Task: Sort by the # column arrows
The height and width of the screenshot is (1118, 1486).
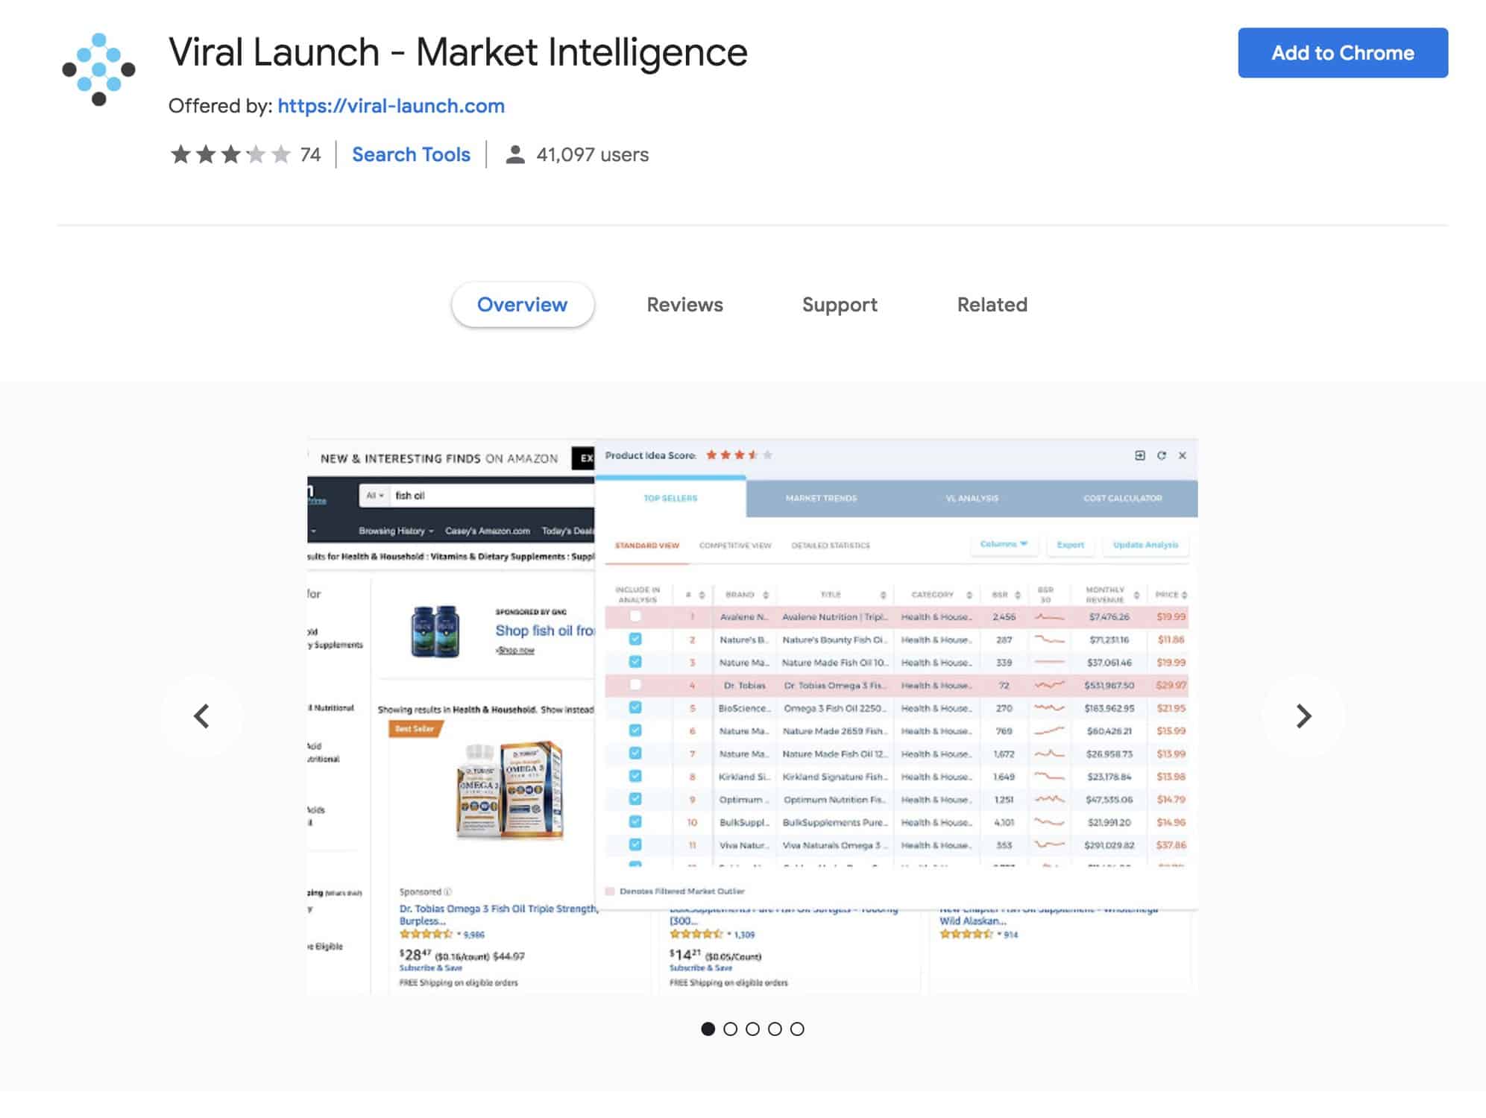Action: pos(702,595)
